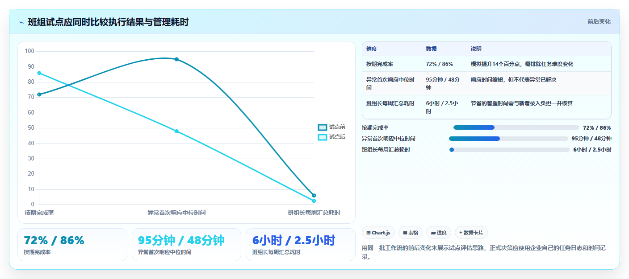Image resolution: width=629 pixels, height=279 pixels.
Task: Click the 50 y-axis tick label
Action: tap(31, 128)
